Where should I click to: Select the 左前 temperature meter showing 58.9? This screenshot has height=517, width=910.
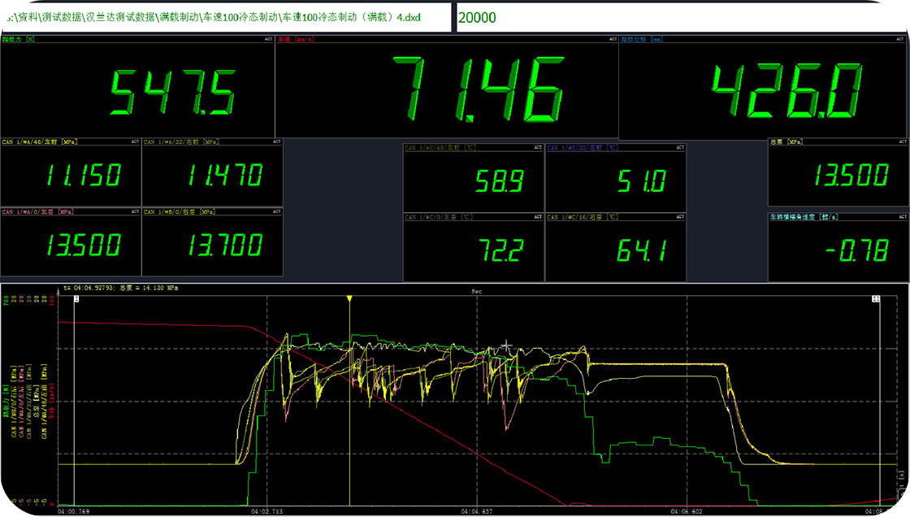click(473, 179)
